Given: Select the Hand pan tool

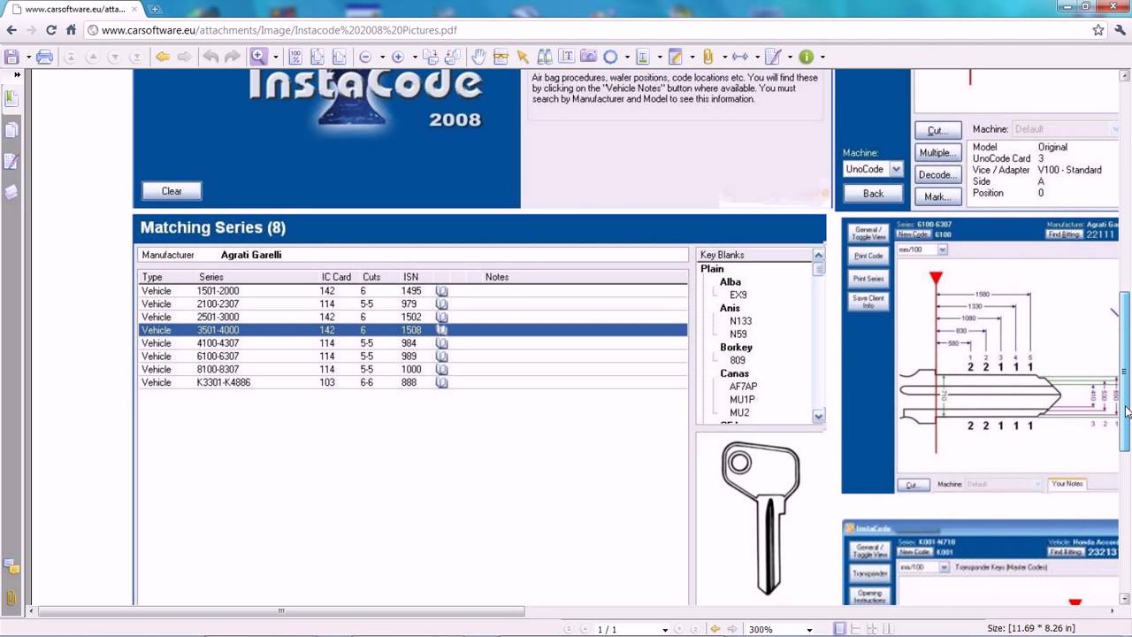Looking at the screenshot, I should pos(478,57).
